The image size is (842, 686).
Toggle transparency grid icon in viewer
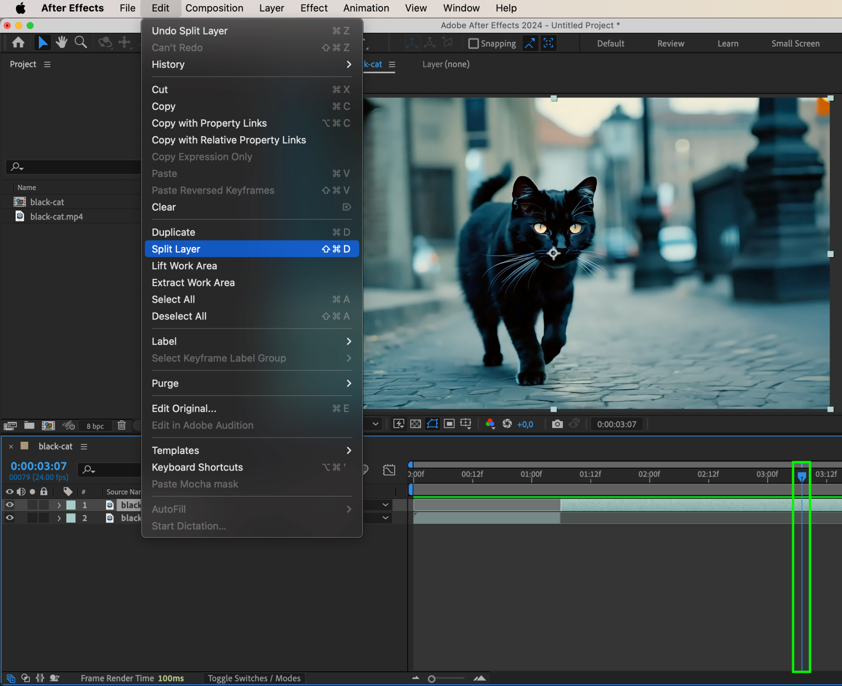(x=416, y=424)
